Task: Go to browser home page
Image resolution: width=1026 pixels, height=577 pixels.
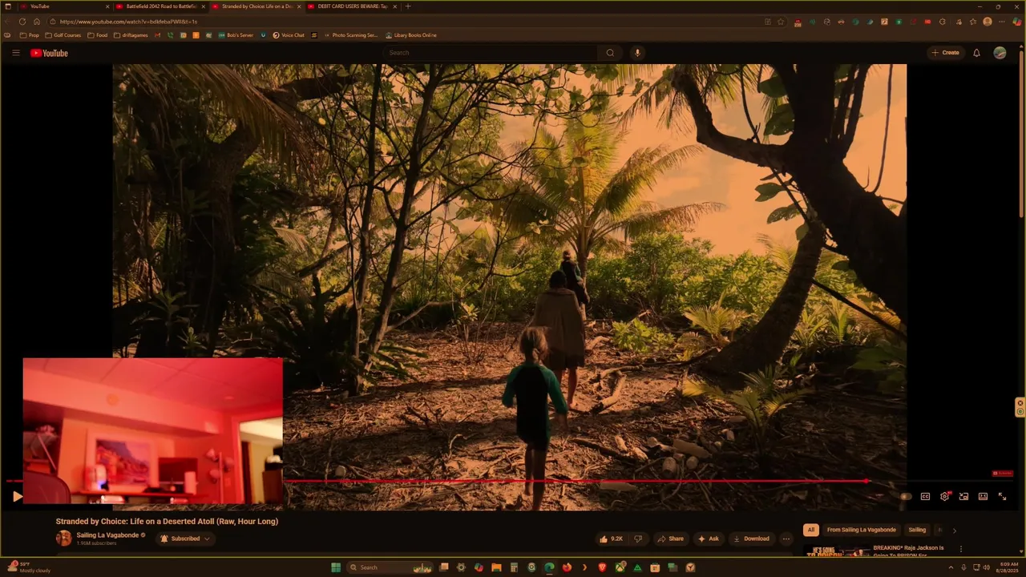Action: (37, 22)
